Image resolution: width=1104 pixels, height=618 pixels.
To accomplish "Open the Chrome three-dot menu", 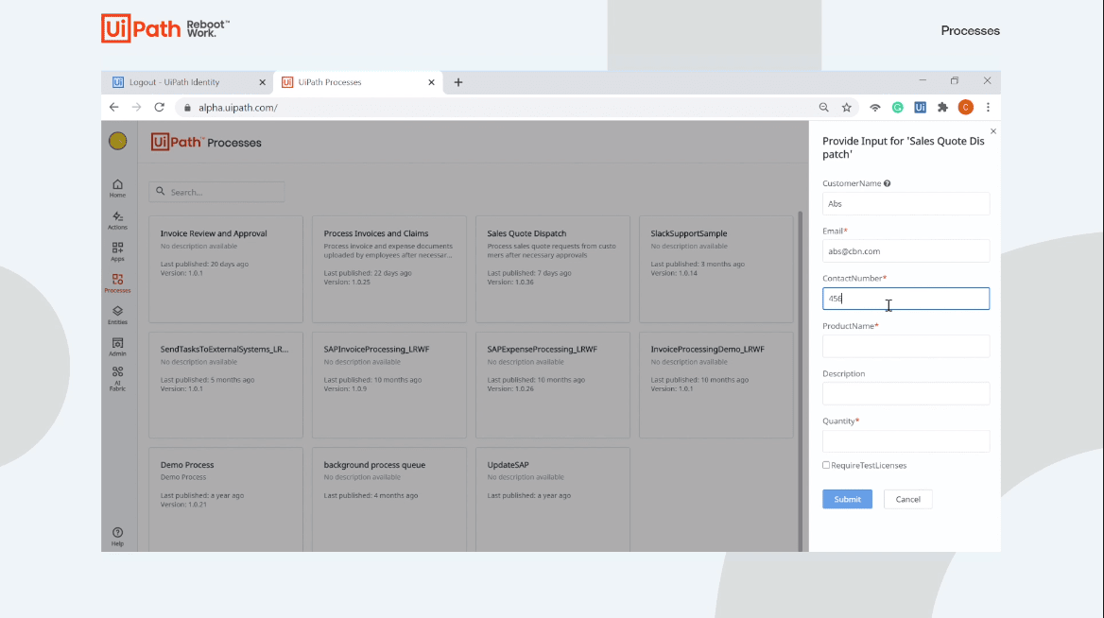I will click(988, 108).
